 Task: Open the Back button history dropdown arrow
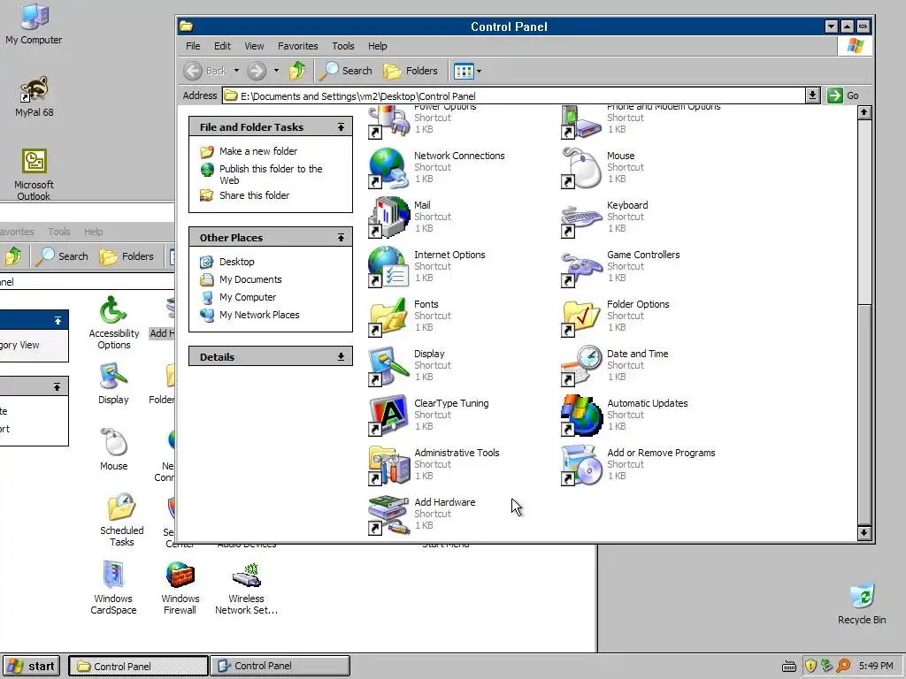(x=236, y=71)
